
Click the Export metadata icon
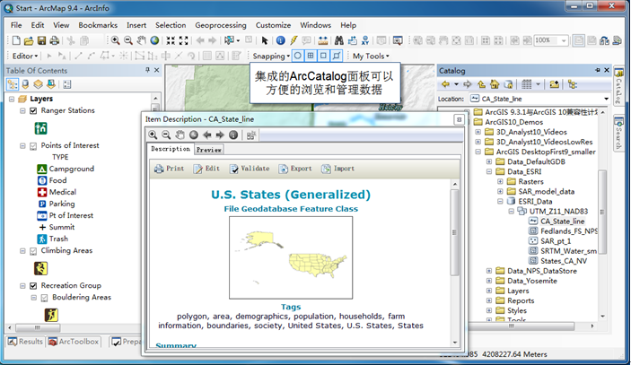(x=284, y=168)
